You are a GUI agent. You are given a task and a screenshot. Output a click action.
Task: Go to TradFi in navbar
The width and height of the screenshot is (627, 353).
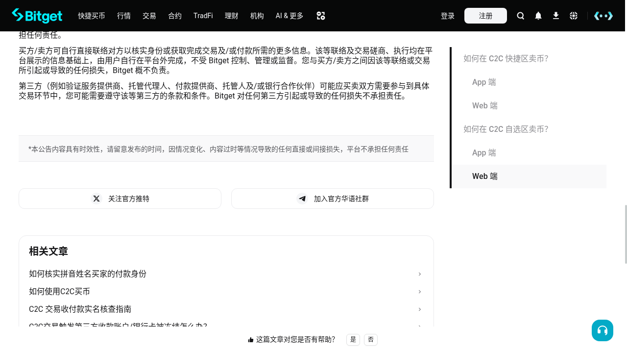203,16
